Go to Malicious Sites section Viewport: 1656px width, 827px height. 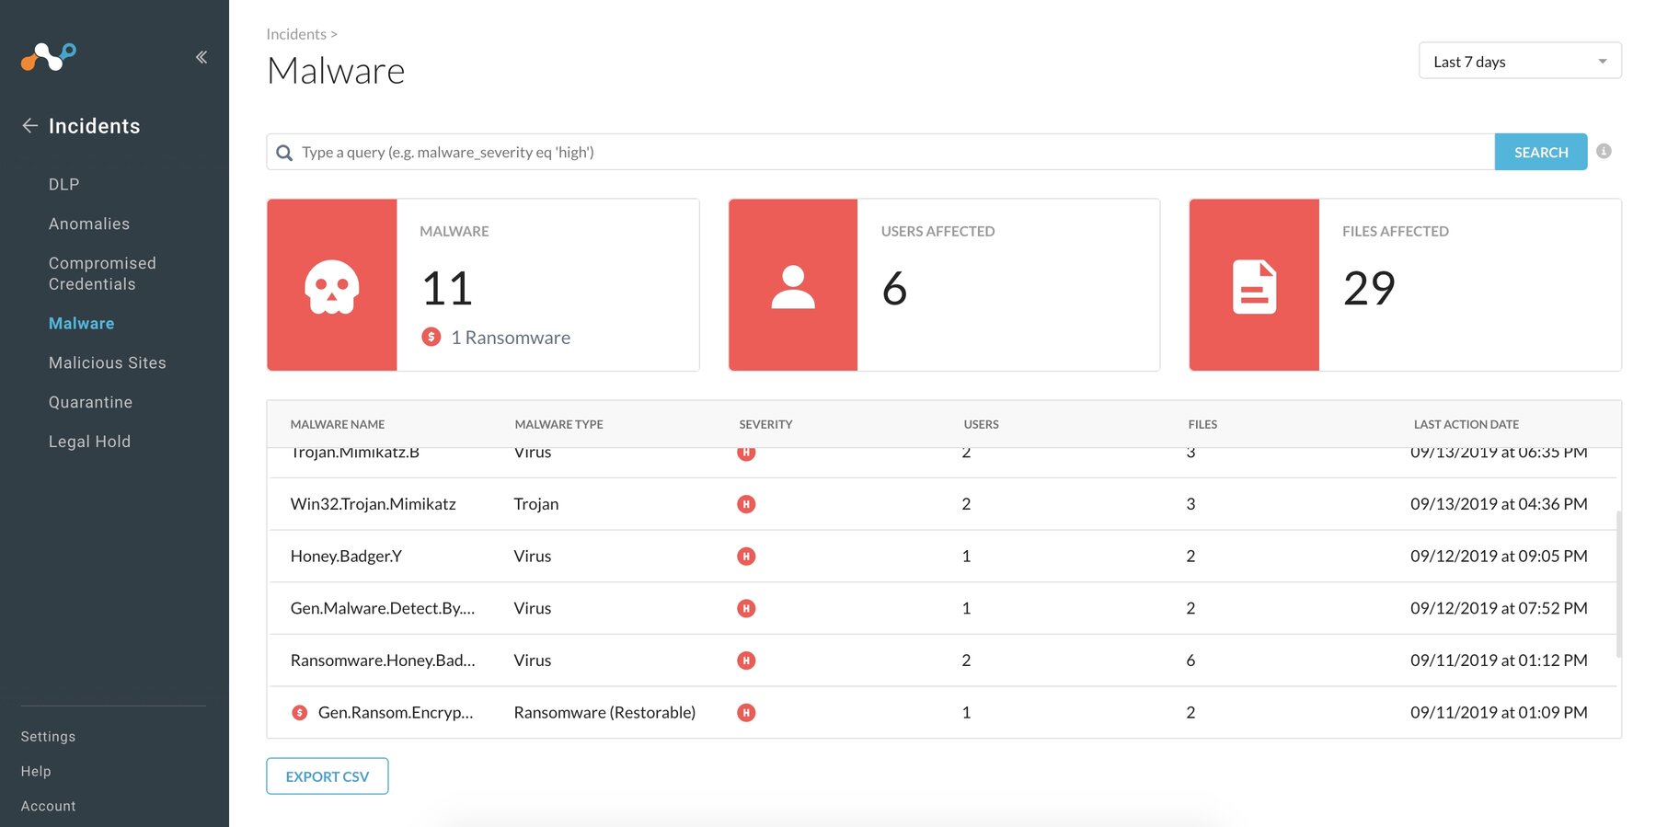(108, 362)
